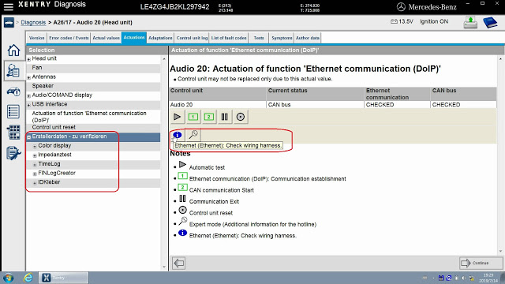Click the taskbar clock
This screenshot has width=505, height=284.
pos(488,278)
